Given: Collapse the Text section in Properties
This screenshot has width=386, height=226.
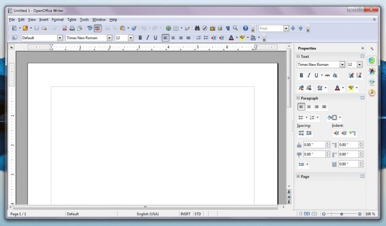Looking at the screenshot, I should coord(298,56).
